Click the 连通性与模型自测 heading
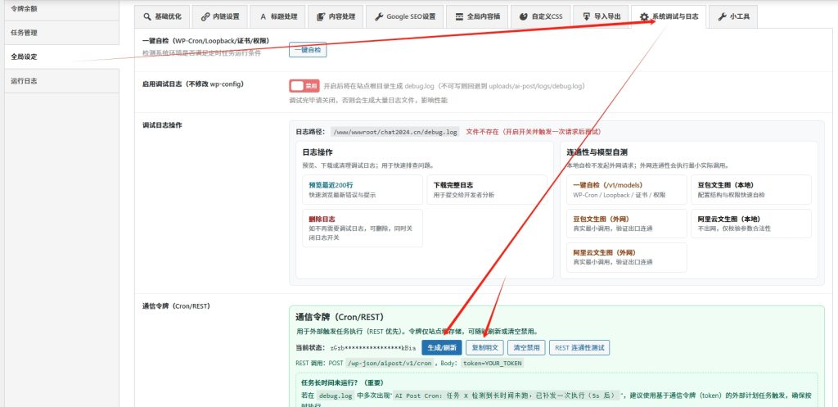The width and height of the screenshot is (838, 407). pyautogui.click(x=597, y=152)
